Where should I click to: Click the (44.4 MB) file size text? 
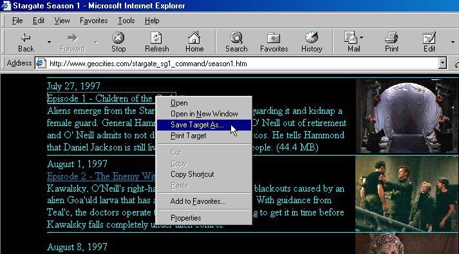click(x=297, y=147)
